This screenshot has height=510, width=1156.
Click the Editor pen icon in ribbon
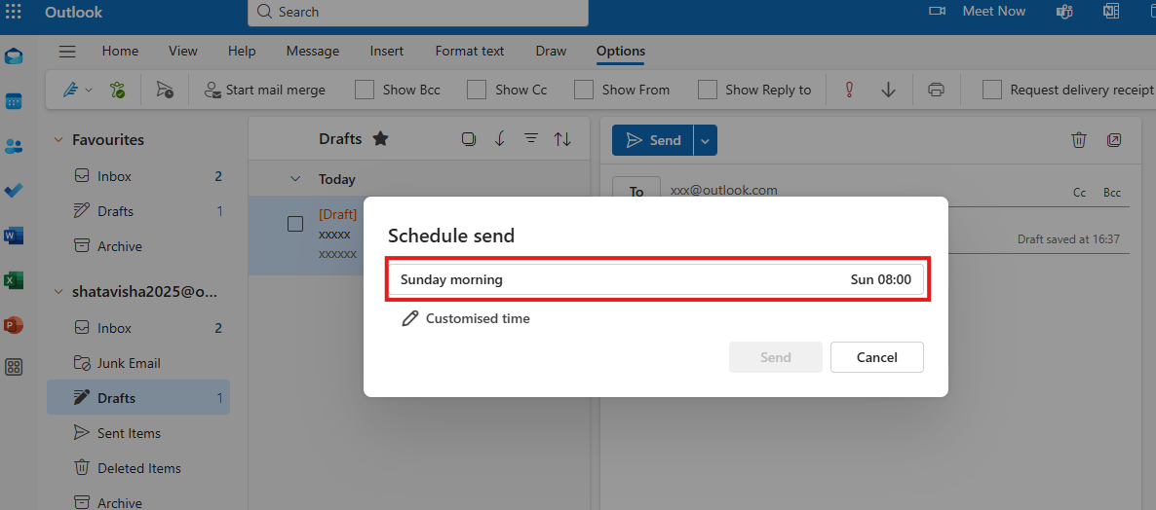click(71, 90)
